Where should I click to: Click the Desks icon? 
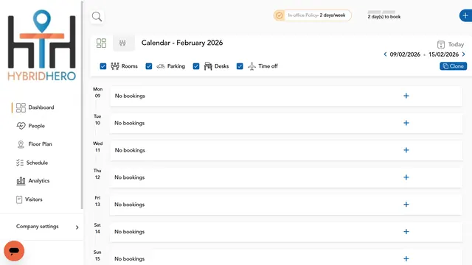[x=208, y=66]
